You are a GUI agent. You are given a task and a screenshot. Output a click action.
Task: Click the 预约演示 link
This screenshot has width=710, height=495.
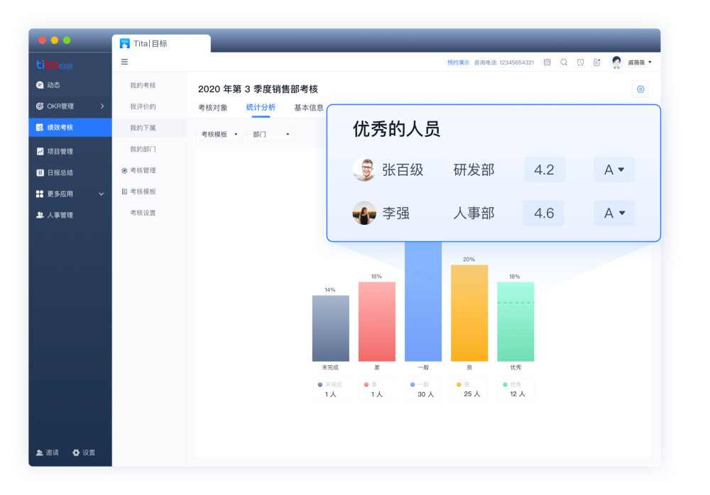coord(458,62)
